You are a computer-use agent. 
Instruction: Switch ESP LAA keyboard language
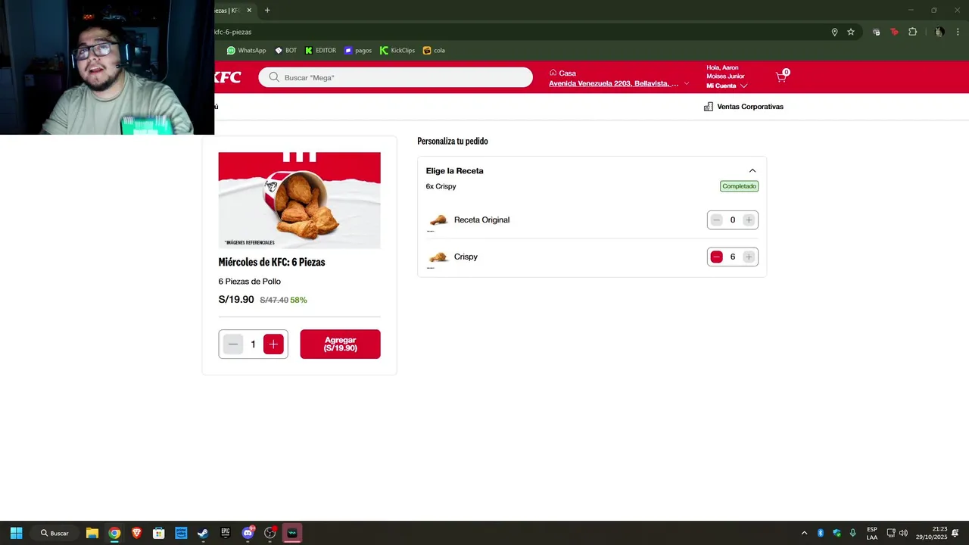[x=872, y=533]
